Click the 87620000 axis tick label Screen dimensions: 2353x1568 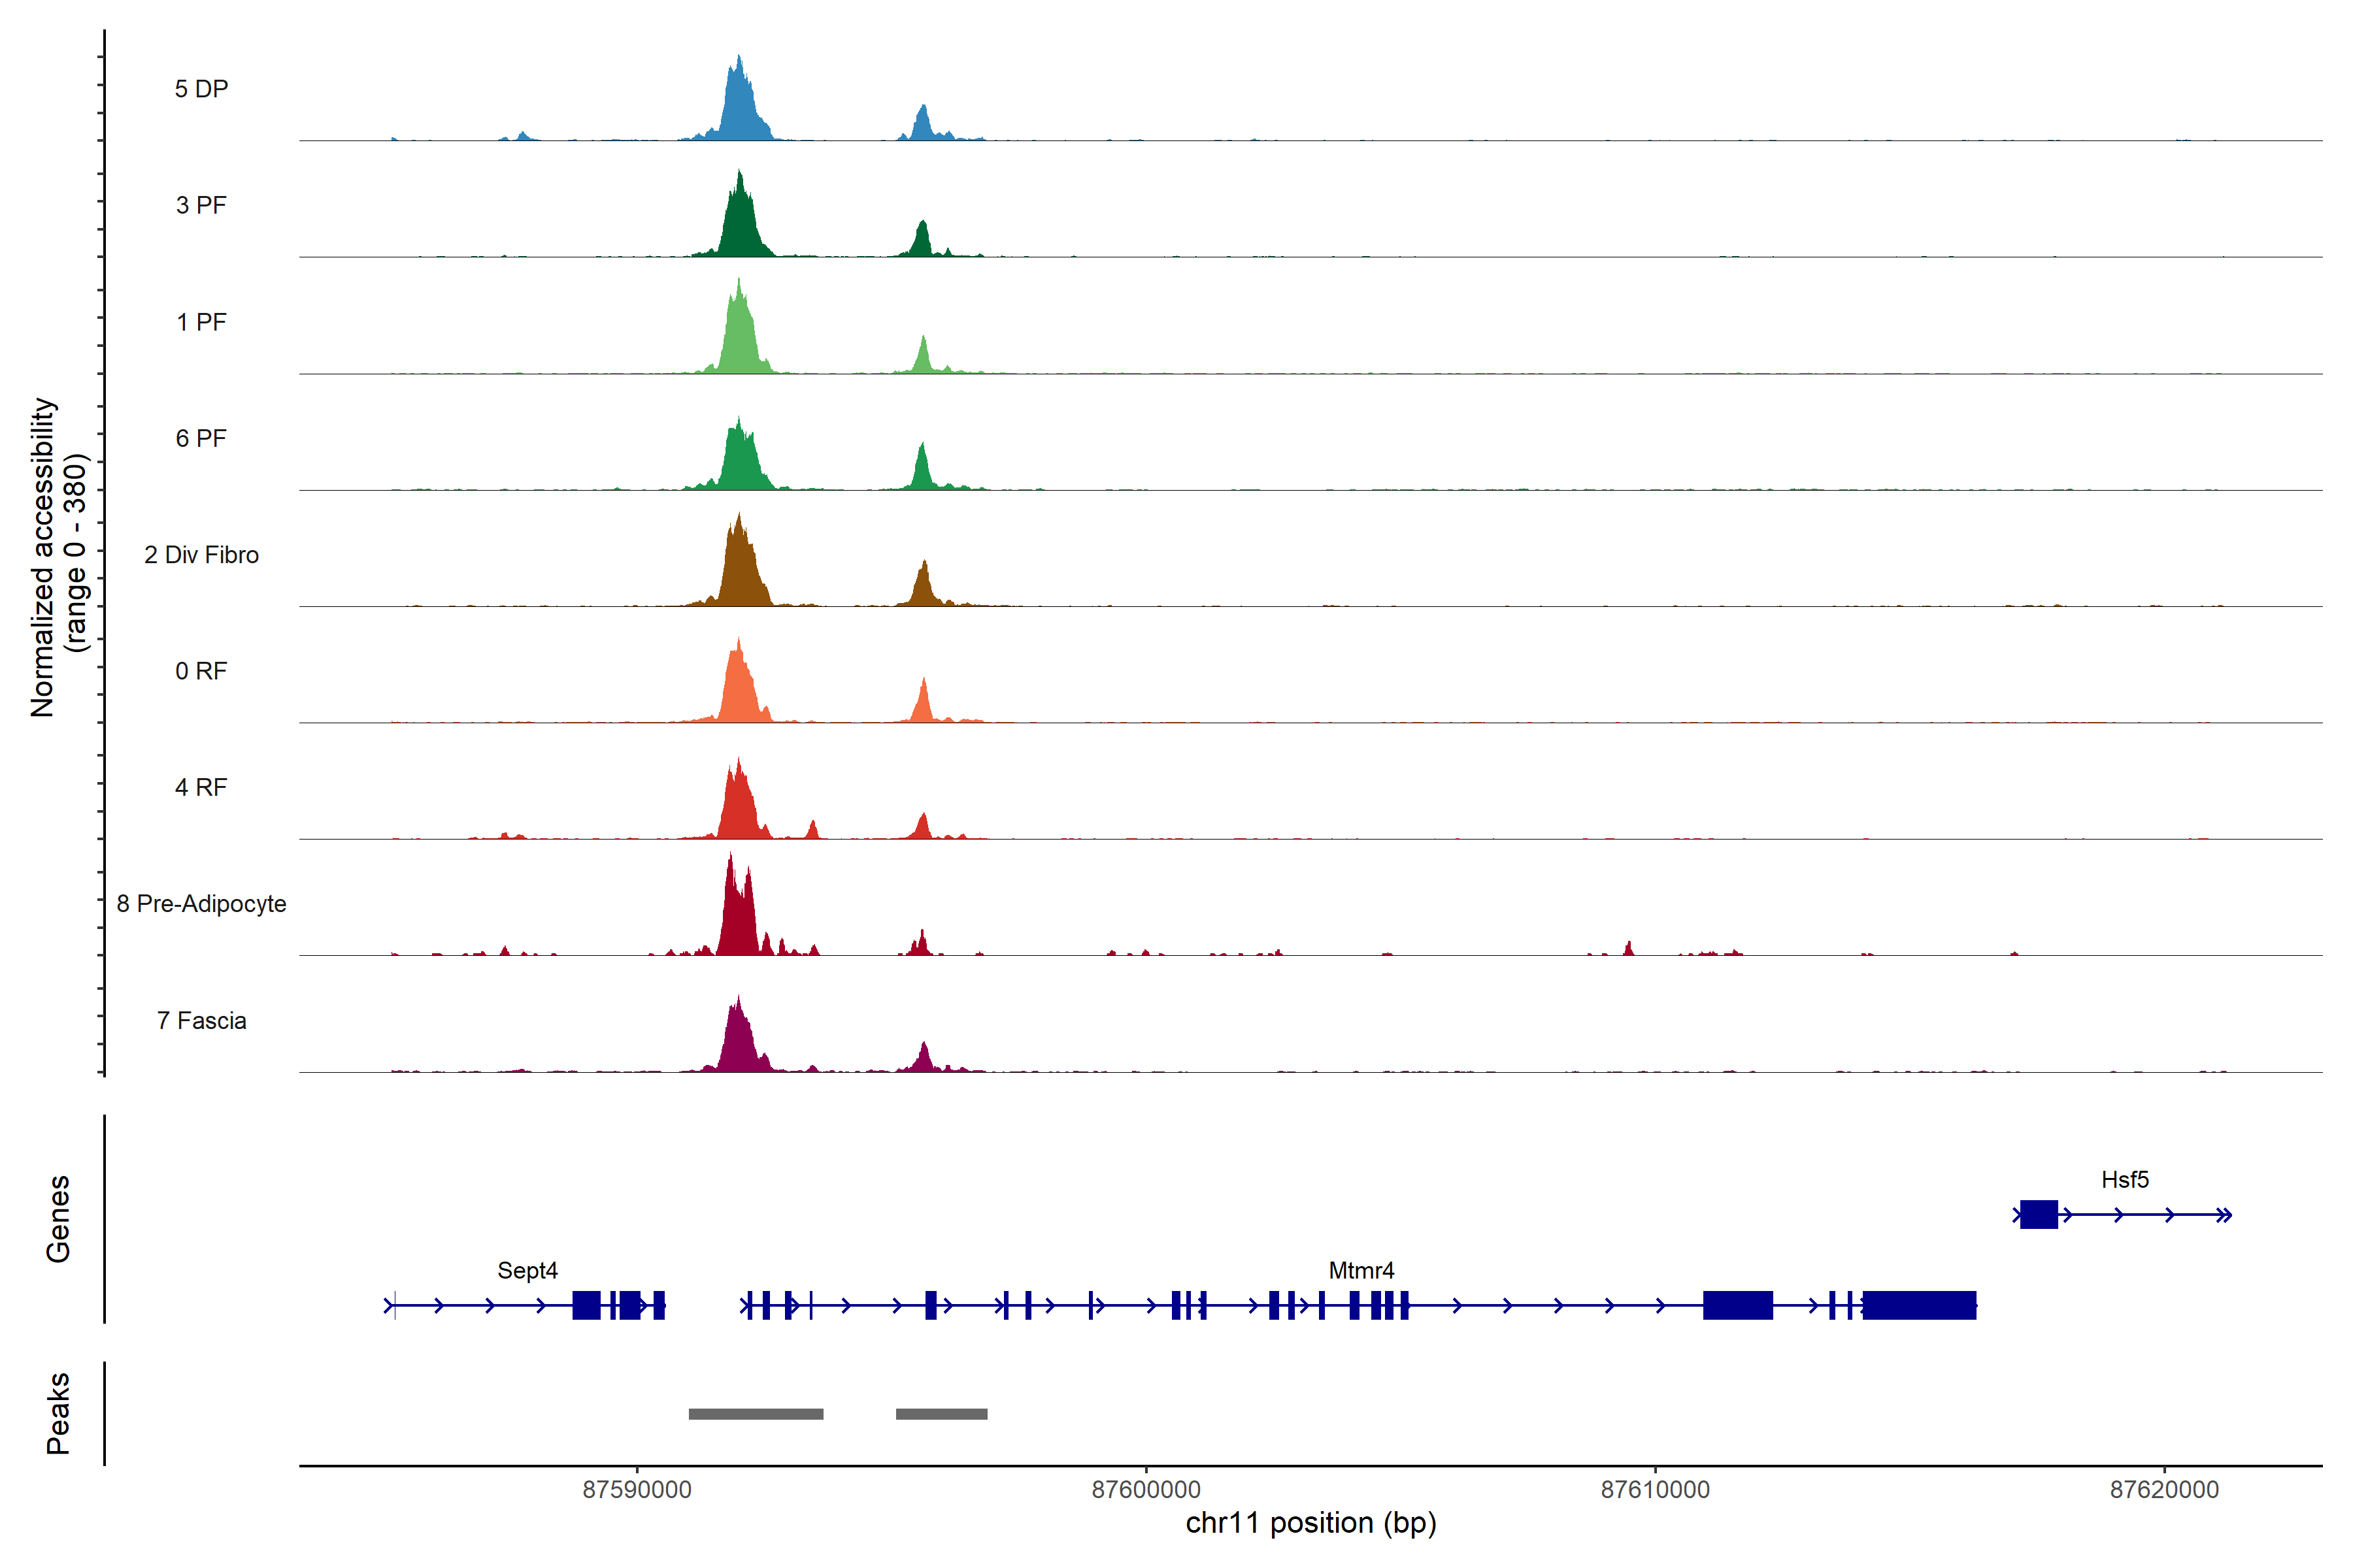[2164, 1490]
